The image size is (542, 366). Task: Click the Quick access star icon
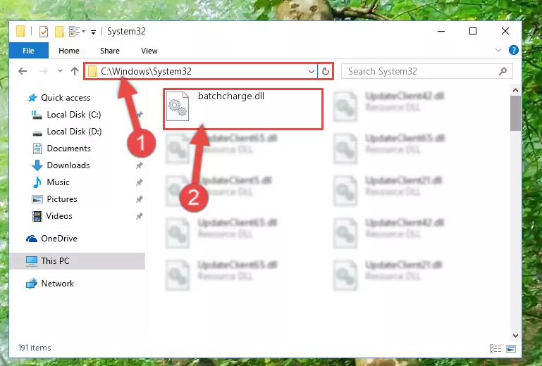32,98
